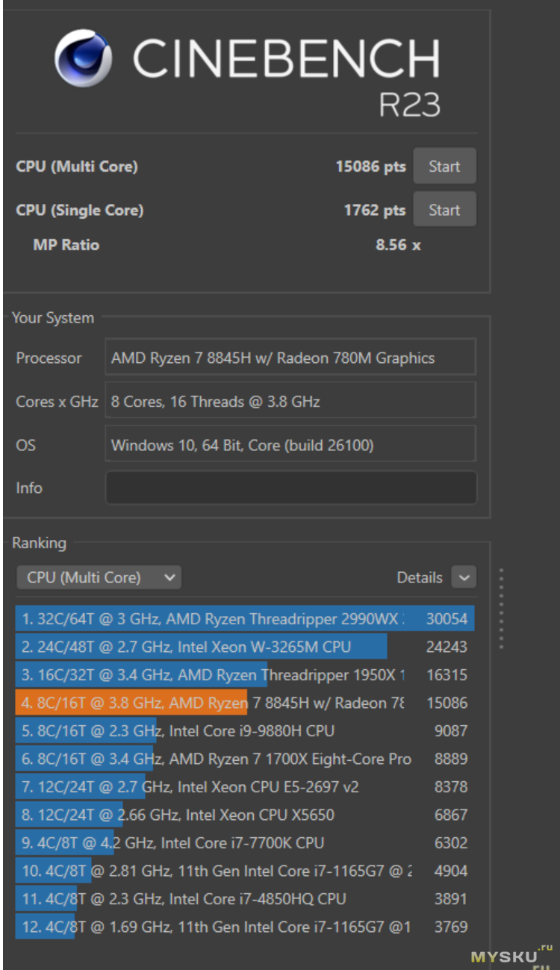Open the CPU (Multi Core) ranking dropdown
This screenshot has width=560, height=970.
click(99, 577)
